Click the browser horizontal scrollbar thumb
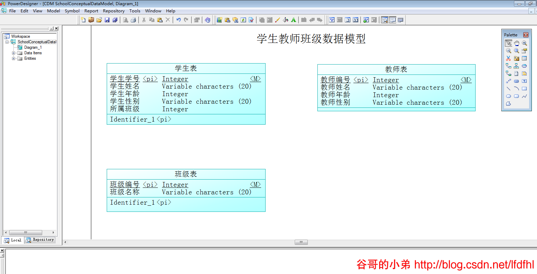This screenshot has height=274, width=537. (x=25, y=232)
